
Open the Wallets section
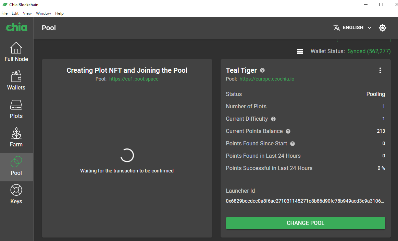click(x=16, y=81)
